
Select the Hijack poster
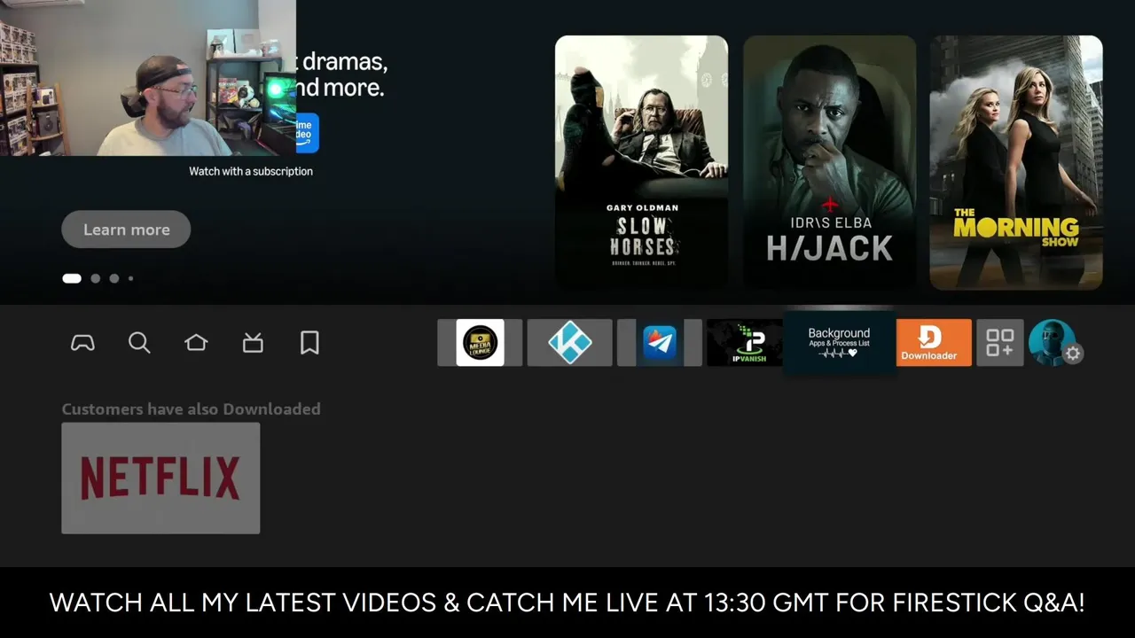(829, 162)
